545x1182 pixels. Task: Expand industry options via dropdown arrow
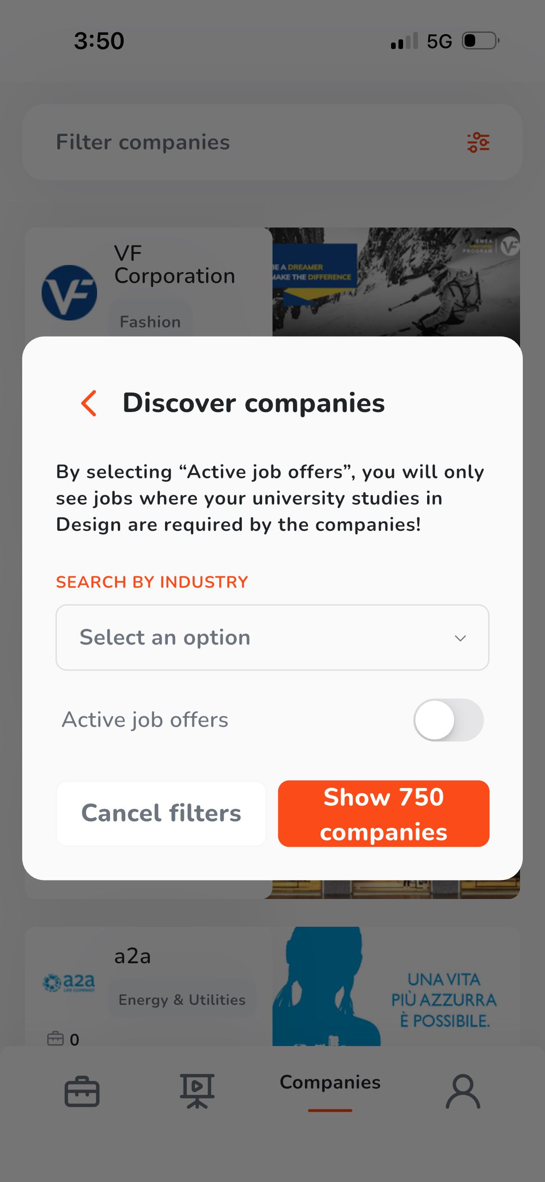click(x=460, y=638)
